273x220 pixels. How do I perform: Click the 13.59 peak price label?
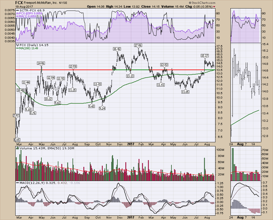(73, 66)
